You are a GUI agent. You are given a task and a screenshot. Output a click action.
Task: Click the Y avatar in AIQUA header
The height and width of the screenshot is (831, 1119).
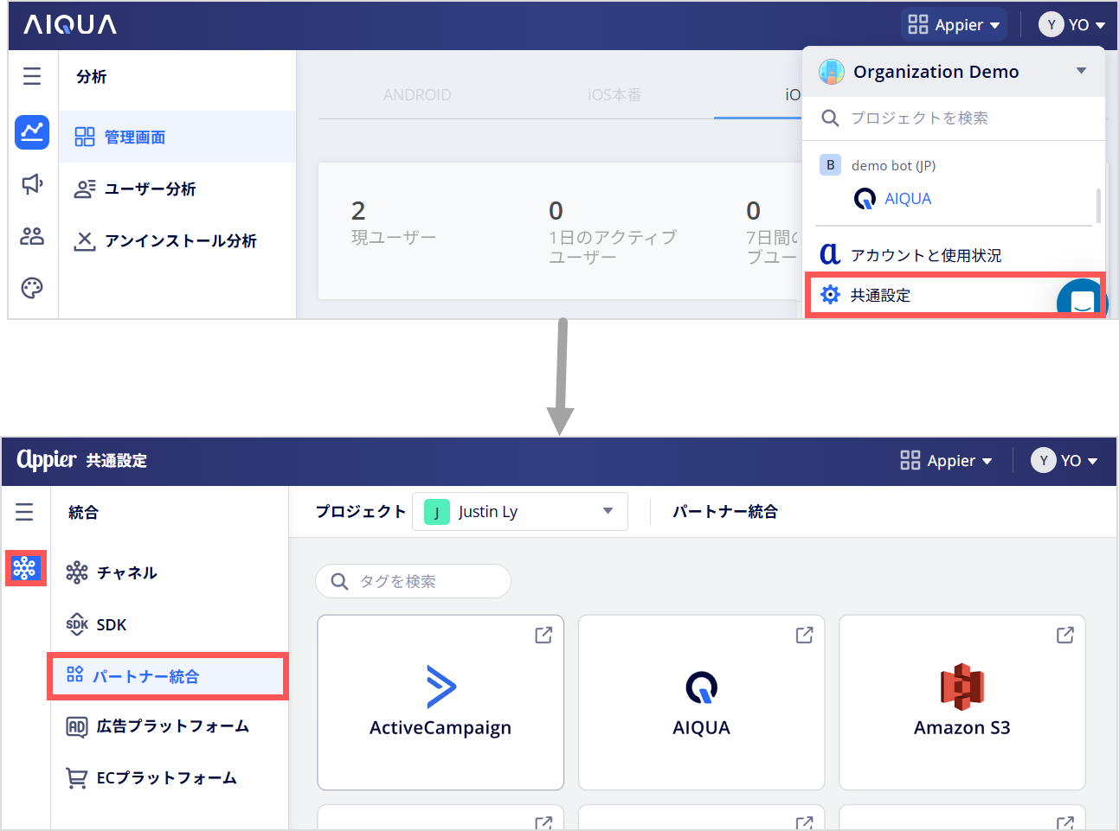[x=1051, y=25]
